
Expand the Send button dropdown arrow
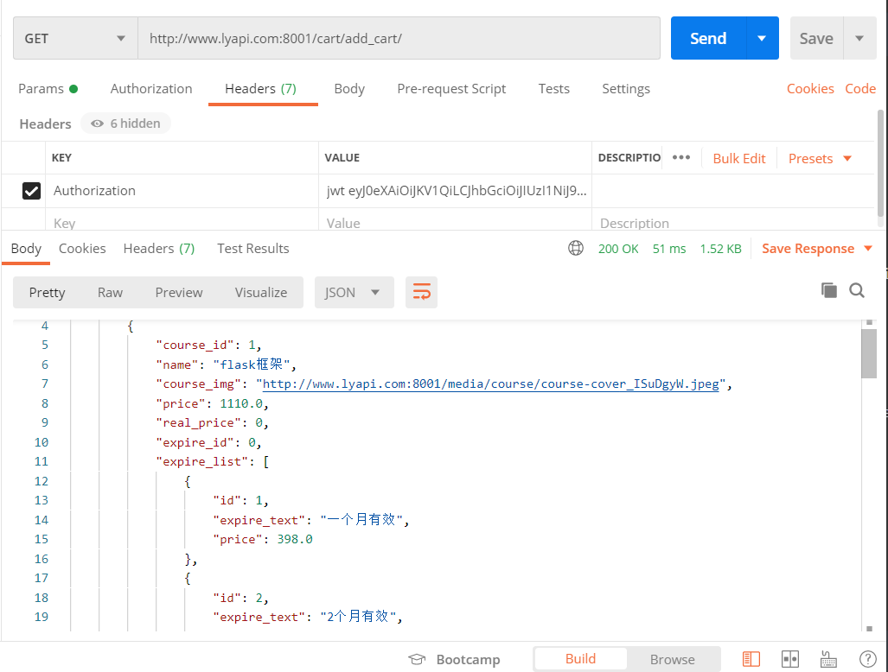(763, 39)
